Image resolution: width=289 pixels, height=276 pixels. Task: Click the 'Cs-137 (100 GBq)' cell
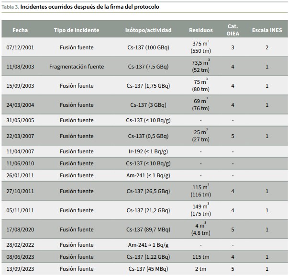coord(148,47)
